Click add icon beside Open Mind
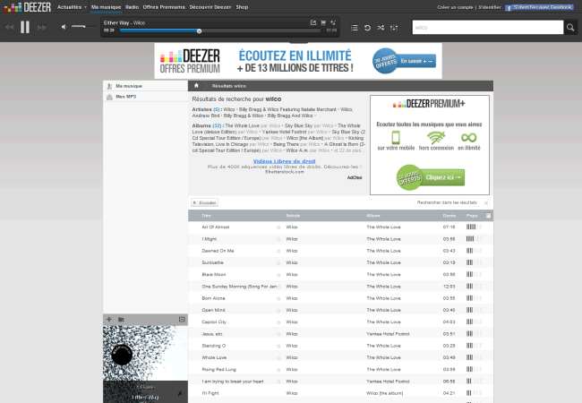Image resolution: width=582 pixels, height=403 pixels. point(278,310)
